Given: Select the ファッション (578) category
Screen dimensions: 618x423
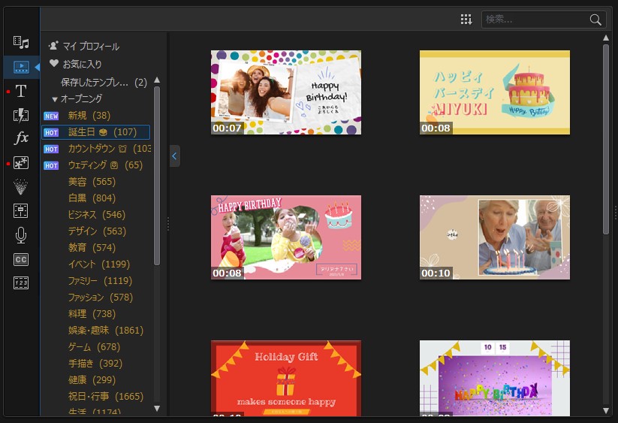Looking at the screenshot, I should (101, 298).
